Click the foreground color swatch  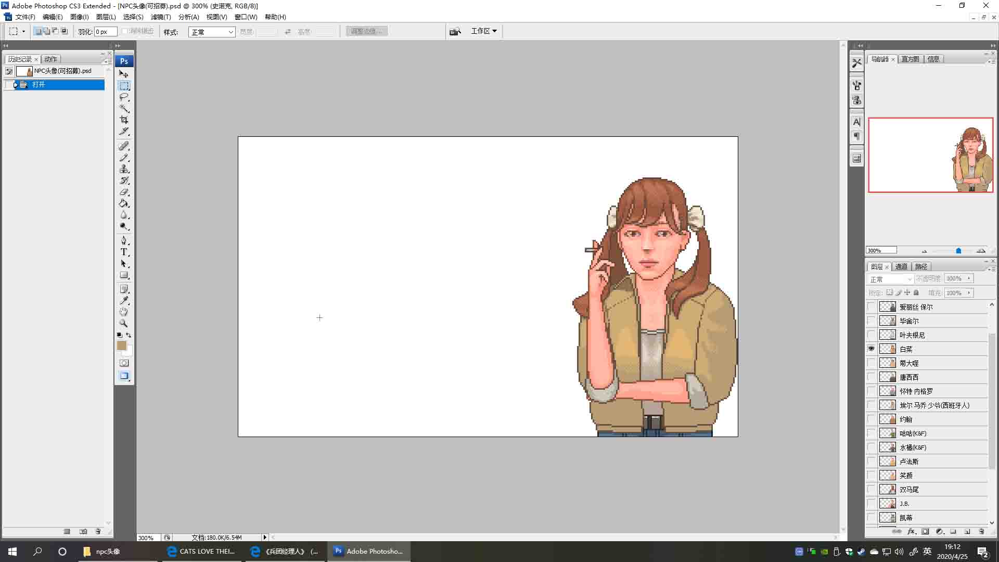pyautogui.click(x=121, y=346)
